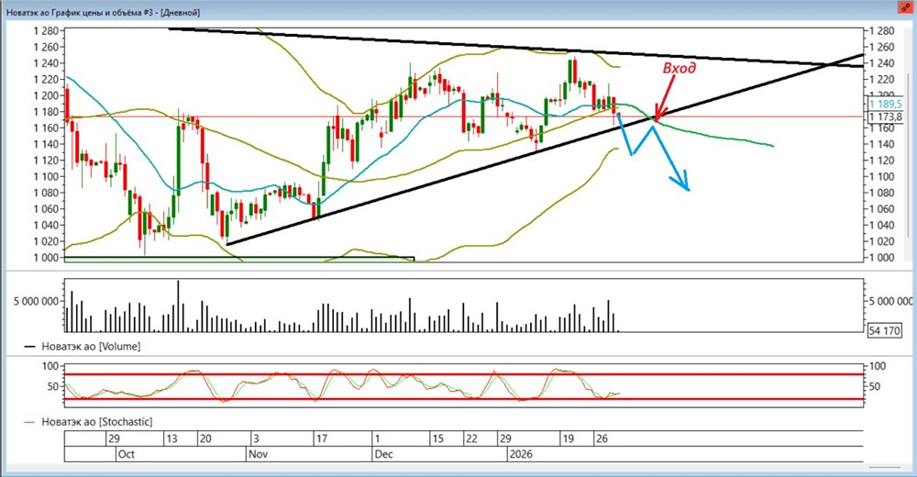The image size is (917, 477).
Task: Click date label 13 on the time axis
Action: pos(172,438)
